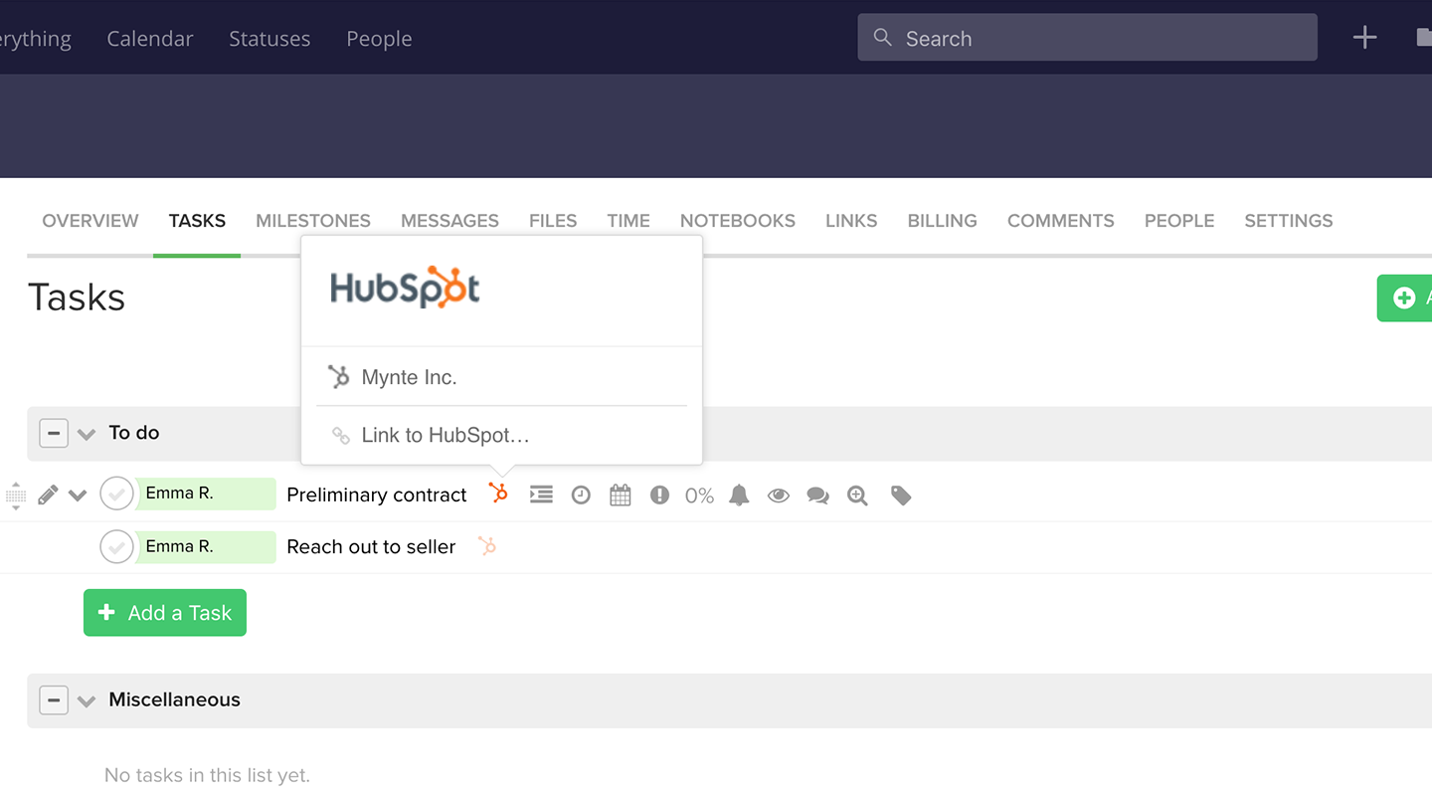Open the Milestones tab
This screenshot has height=796, width=1432.
pyautogui.click(x=313, y=221)
